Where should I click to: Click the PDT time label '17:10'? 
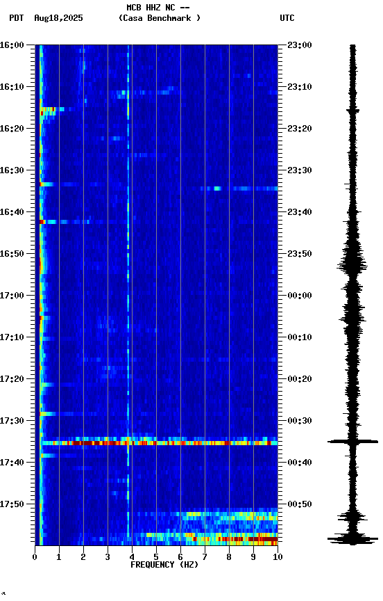tap(12, 337)
